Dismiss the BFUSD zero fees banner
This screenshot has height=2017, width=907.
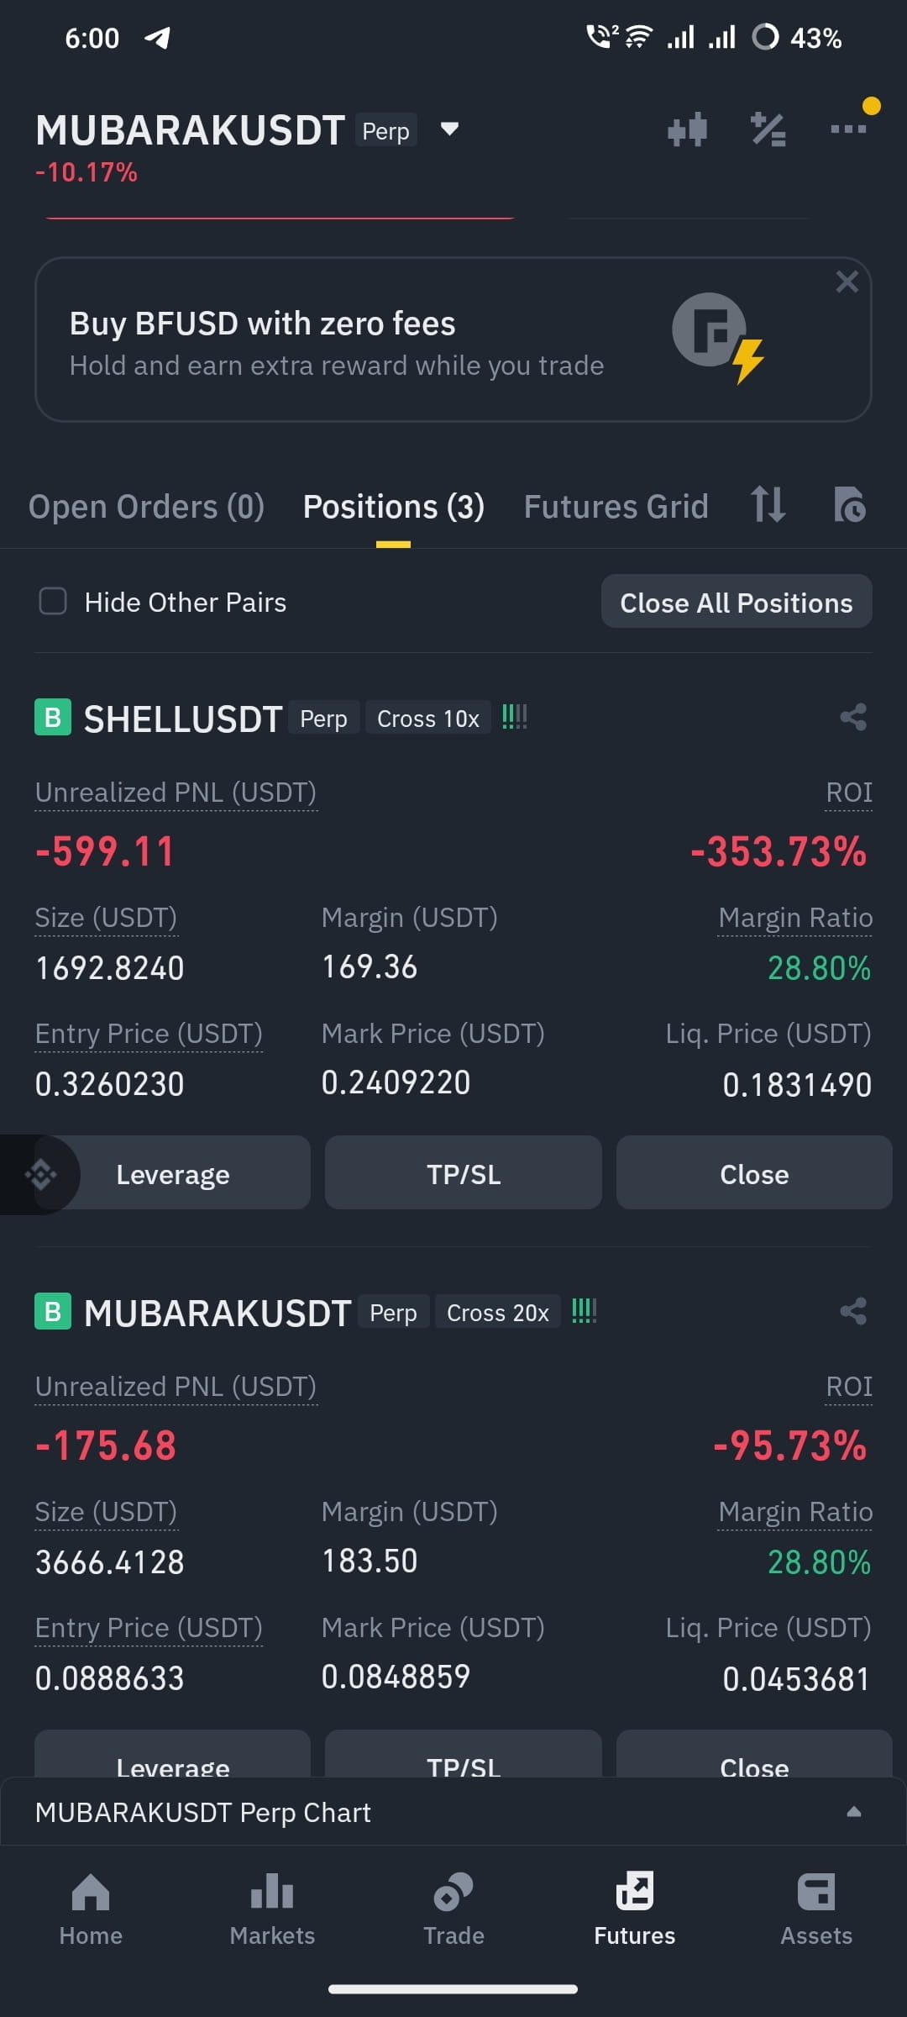(847, 282)
